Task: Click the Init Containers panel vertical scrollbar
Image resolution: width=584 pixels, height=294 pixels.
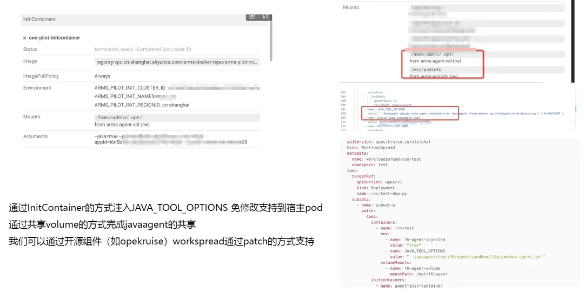Action: [271, 39]
